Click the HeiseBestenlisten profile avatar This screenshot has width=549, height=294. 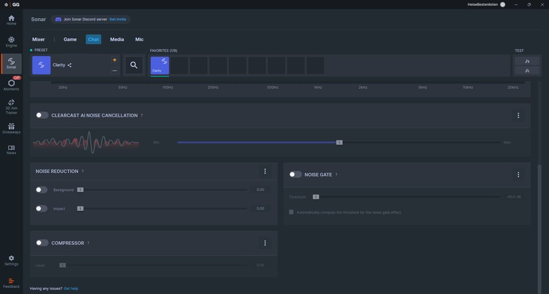[x=503, y=5]
